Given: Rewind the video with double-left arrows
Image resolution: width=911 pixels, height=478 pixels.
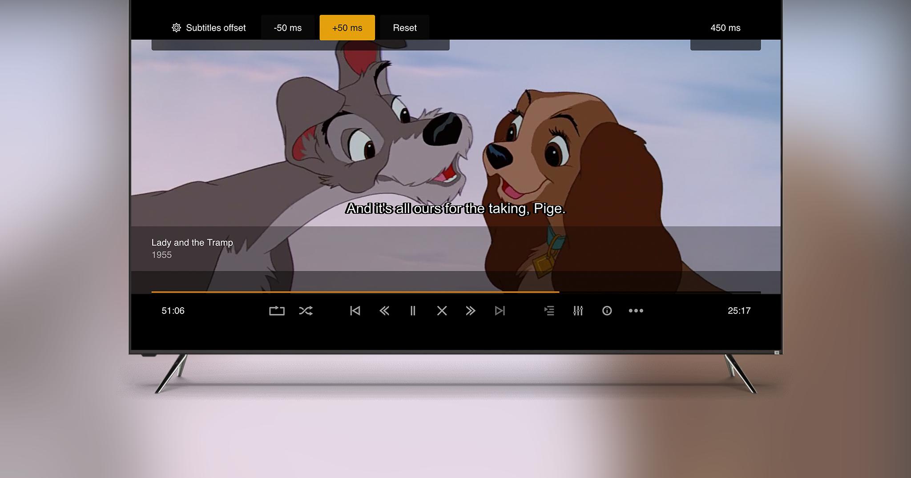Looking at the screenshot, I should [x=384, y=311].
